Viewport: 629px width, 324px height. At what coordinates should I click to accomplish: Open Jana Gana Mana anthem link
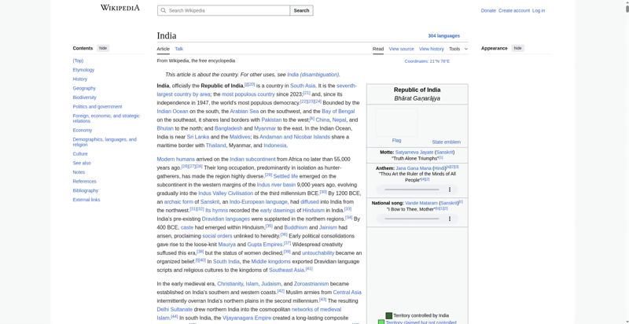414,168
